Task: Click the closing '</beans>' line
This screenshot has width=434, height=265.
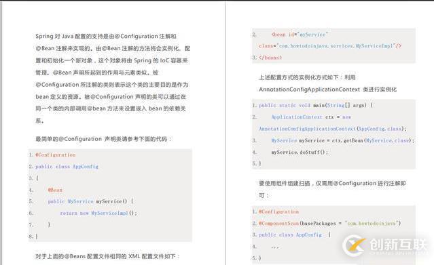Action: pos(270,58)
